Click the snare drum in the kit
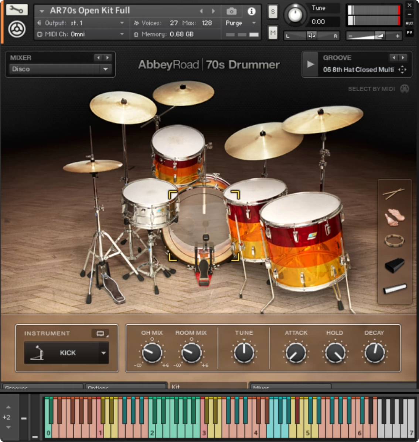The height and width of the screenshot is (442, 419). pyautogui.click(x=150, y=203)
